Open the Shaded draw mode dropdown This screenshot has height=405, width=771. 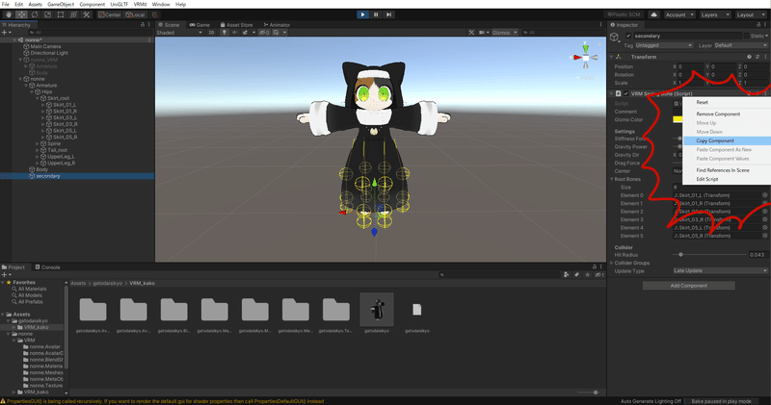click(179, 33)
